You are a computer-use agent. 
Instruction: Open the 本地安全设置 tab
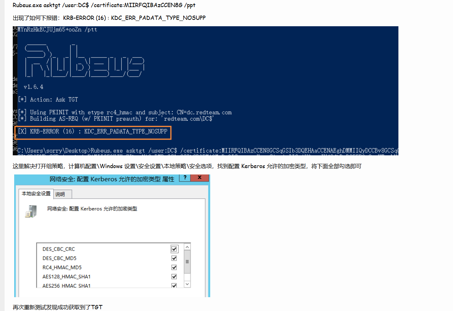(x=36, y=194)
